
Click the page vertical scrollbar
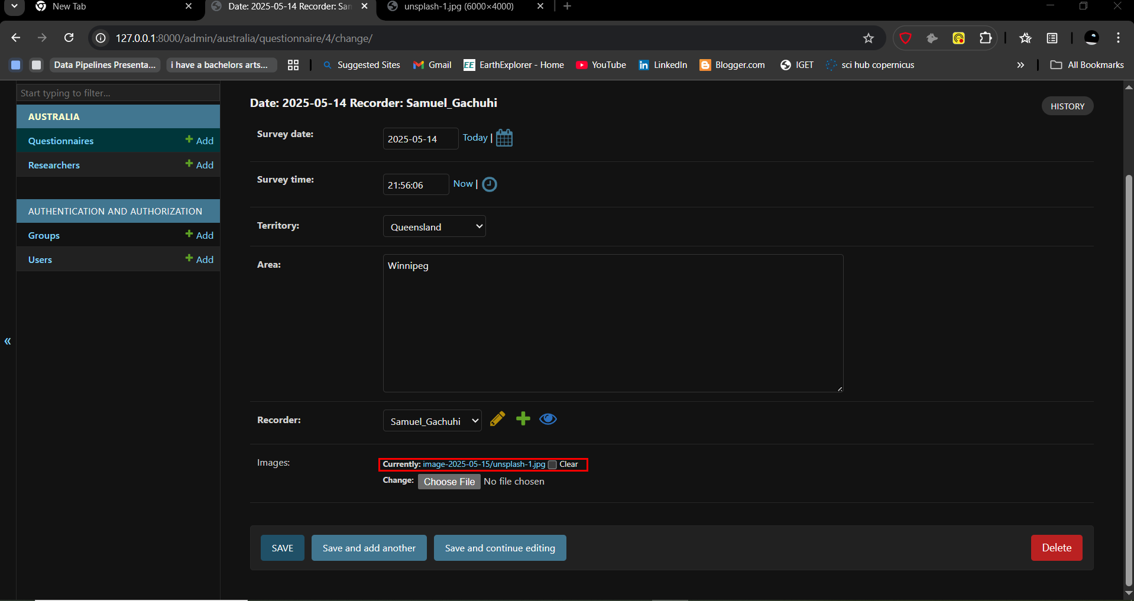pyautogui.click(x=1128, y=378)
